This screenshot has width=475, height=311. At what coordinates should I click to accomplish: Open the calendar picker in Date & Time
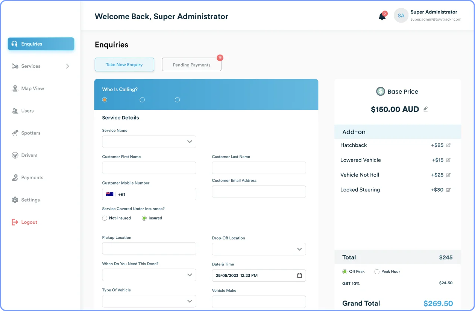[x=299, y=276]
